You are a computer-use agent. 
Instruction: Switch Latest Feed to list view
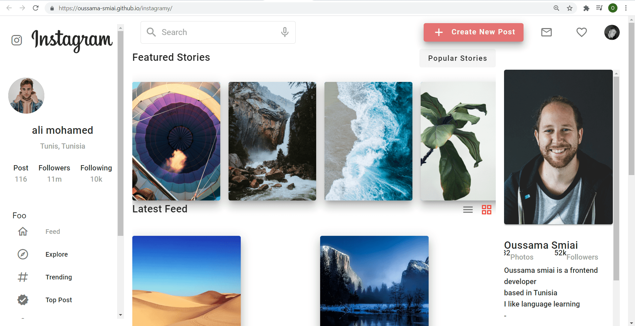coord(468,209)
